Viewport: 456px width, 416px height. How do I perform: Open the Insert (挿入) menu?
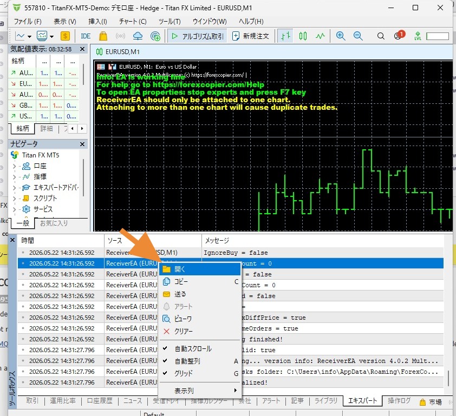[x=97, y=22]
